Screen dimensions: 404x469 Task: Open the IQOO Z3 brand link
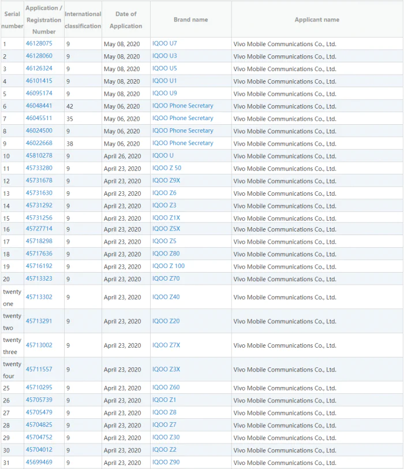click(164, 206)
